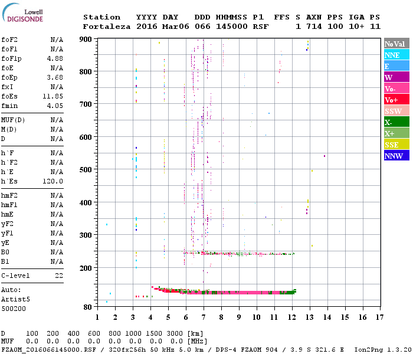Image resolution: width=413 pixels, height=354 pixels.
Task: Click the PPS value 100
Action: (x=335, y=27)
